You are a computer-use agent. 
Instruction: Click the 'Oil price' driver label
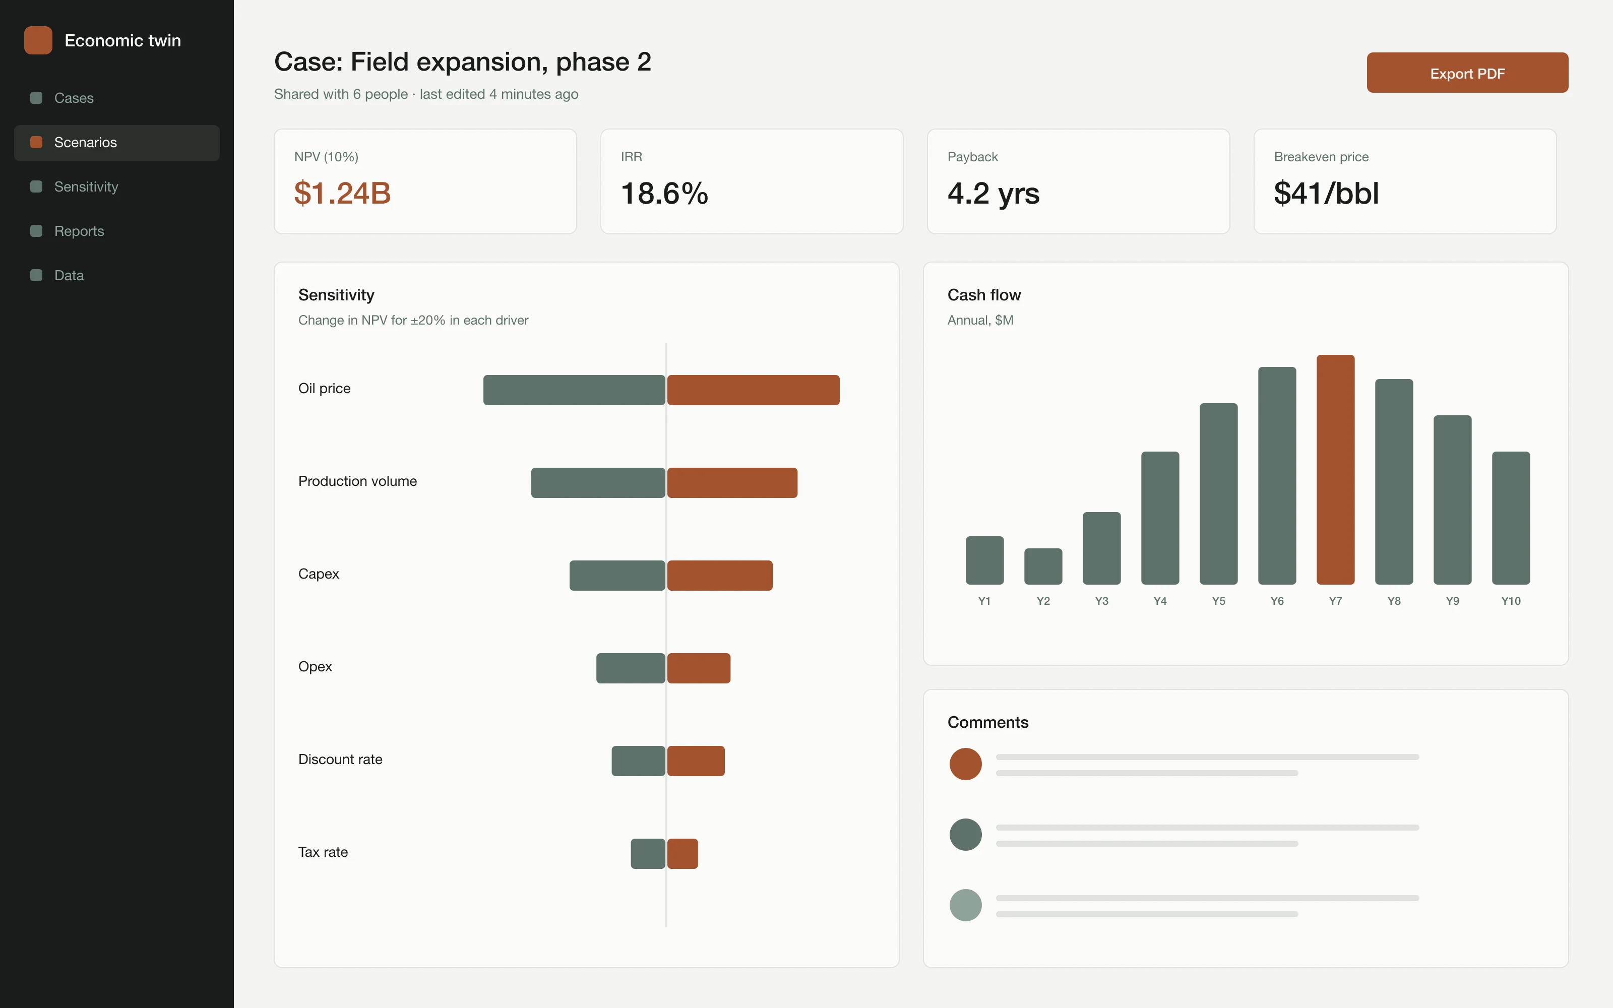coord(324,389)
